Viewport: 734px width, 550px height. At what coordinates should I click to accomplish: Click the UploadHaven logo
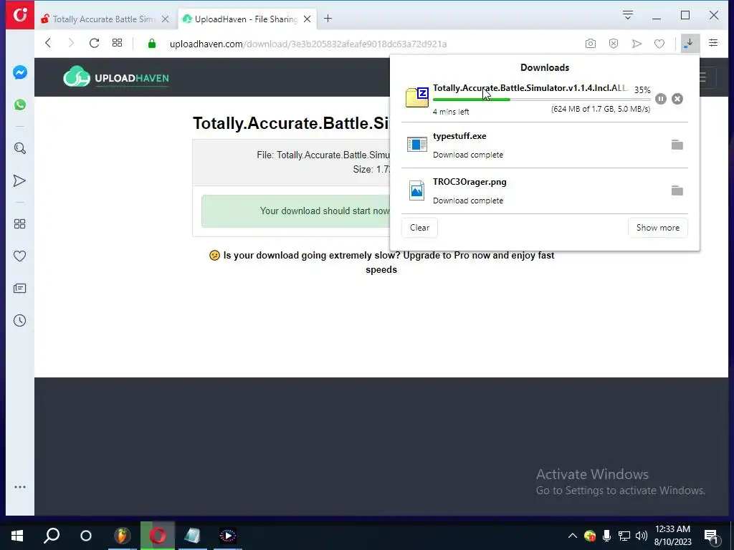(x=116, y=77)
